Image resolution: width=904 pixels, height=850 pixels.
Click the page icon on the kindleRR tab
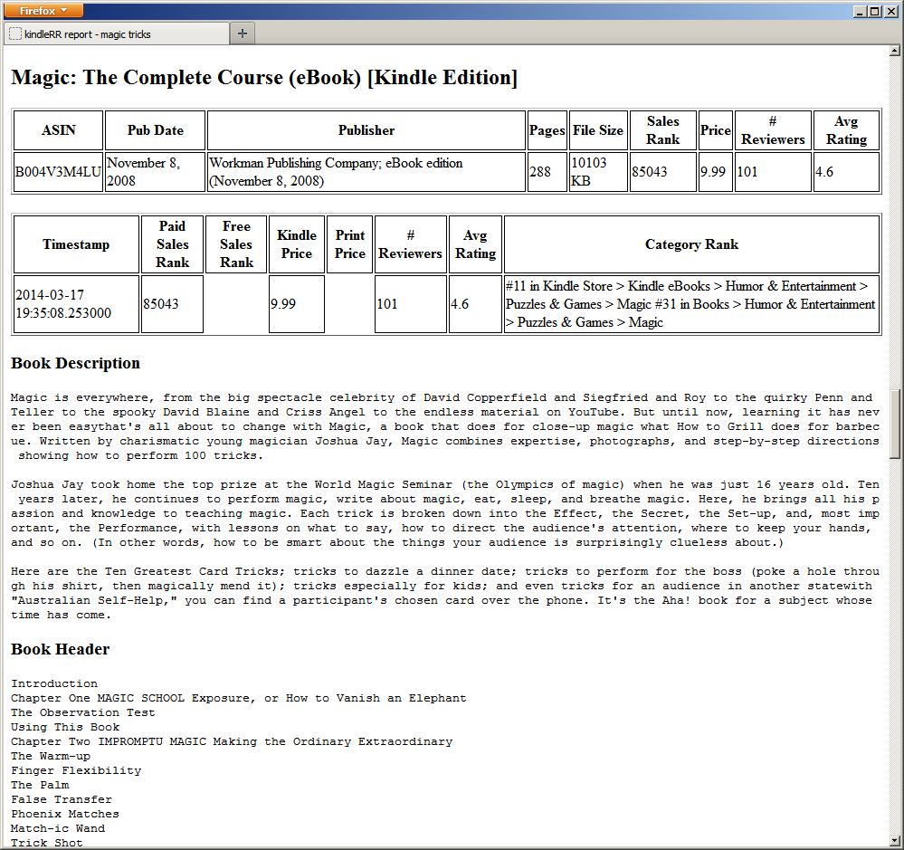click(15, 34)
